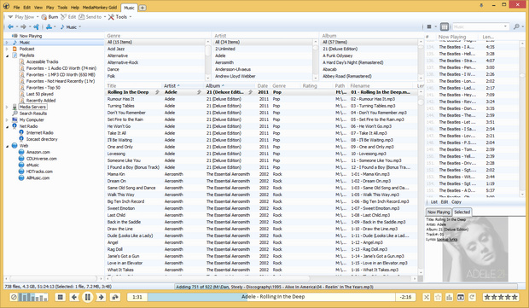Click the Now Playing art tab
The height and width of the screenshot is (308, 529).
[x=439, y=212]
